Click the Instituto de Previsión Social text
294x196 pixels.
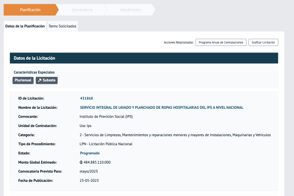pyautogui.click(x=105, y=117)
